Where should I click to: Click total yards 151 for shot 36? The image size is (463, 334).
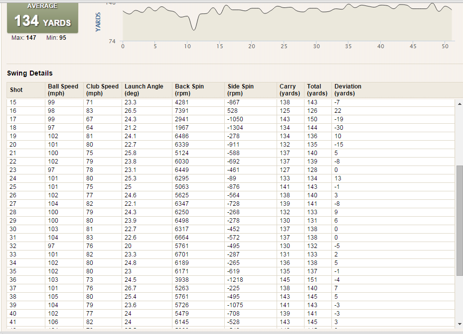pyautogui.click(x=312, y=279)
